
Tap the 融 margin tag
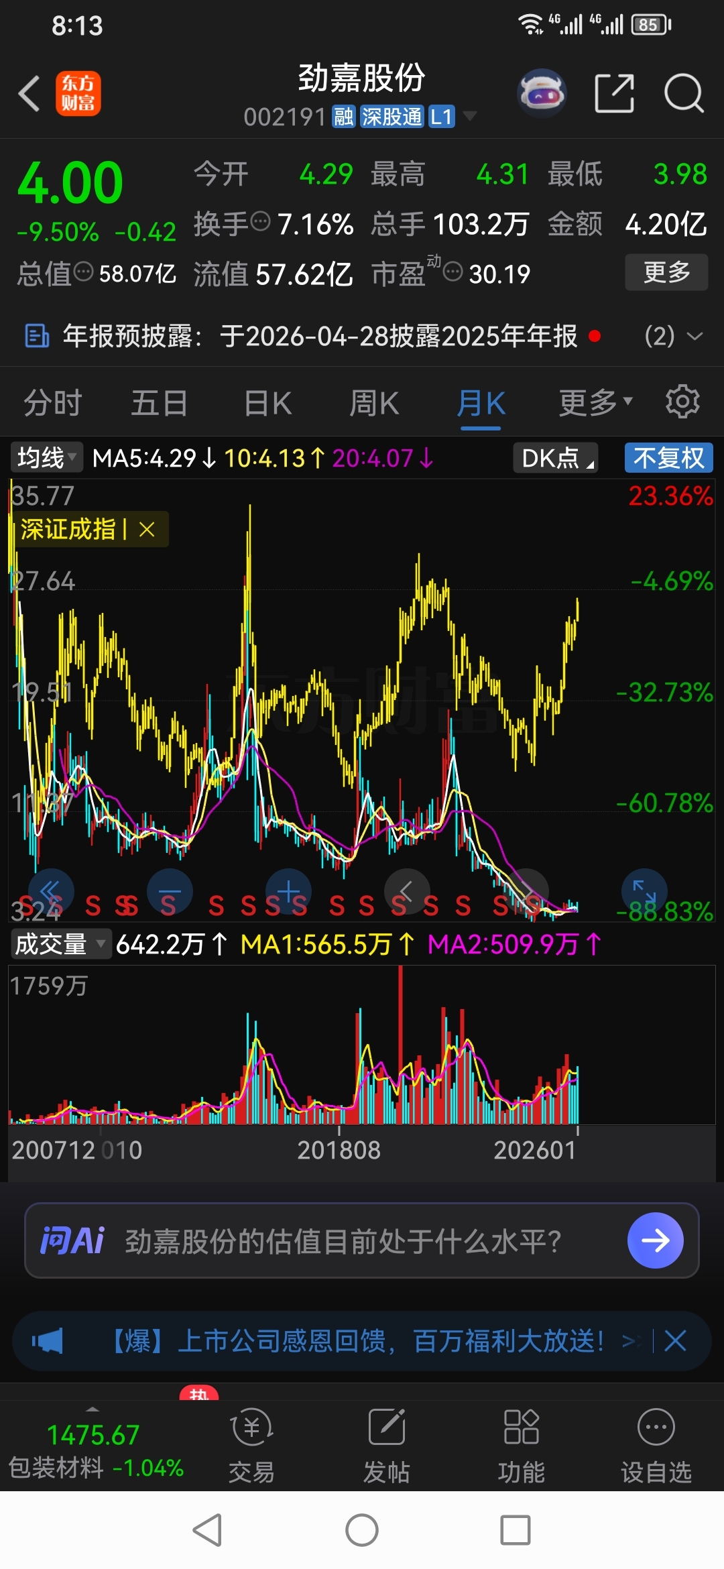[x=343, y=117]
